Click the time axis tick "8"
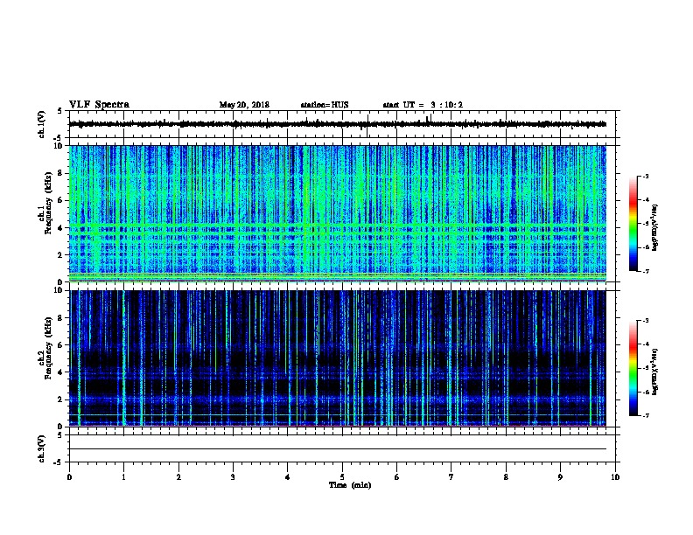 506,476
